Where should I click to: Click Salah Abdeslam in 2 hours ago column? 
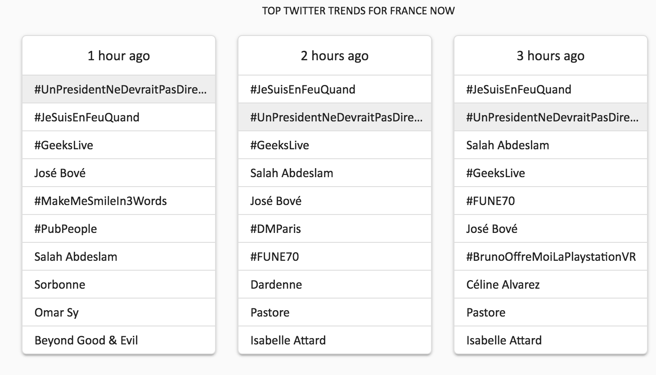292,173
